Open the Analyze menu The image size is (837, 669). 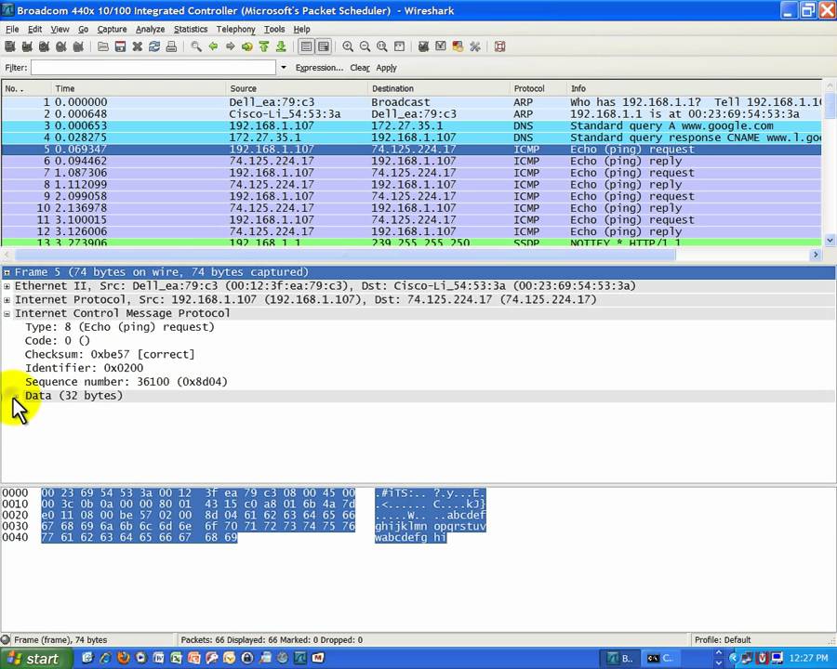coord(150,30)
